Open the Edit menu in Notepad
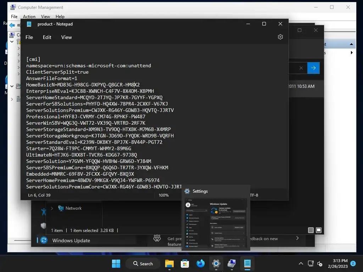This screenshot has width=363, height=272. [x=47, y=37]
